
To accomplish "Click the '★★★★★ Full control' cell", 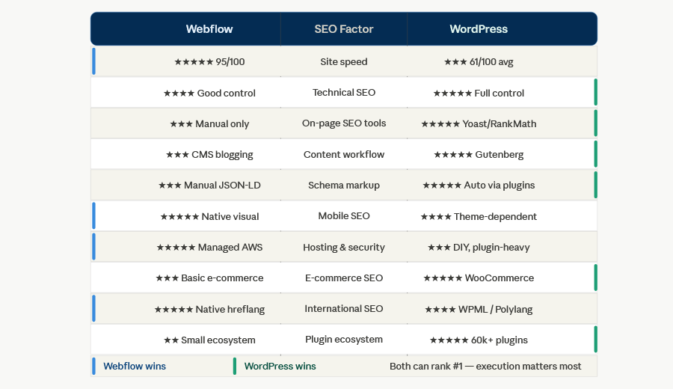I will 479,93.
